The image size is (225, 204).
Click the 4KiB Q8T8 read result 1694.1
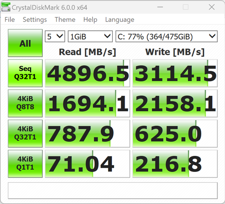click(x=88, y=103)
